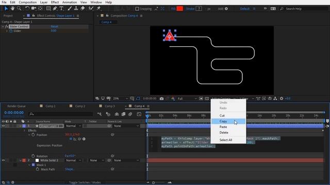The height and width of the screenshot is (185, 330).
Task: Expand the Slider property in Effect Controls
Action: pyautogui.click(x=7, y=31)
